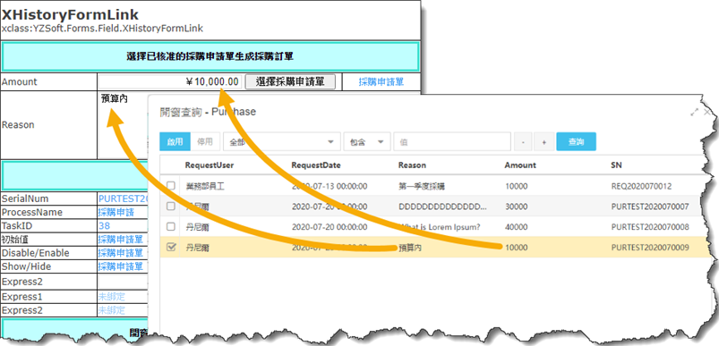Check the box for the 業務部員工 row

(x=171, y=186)
